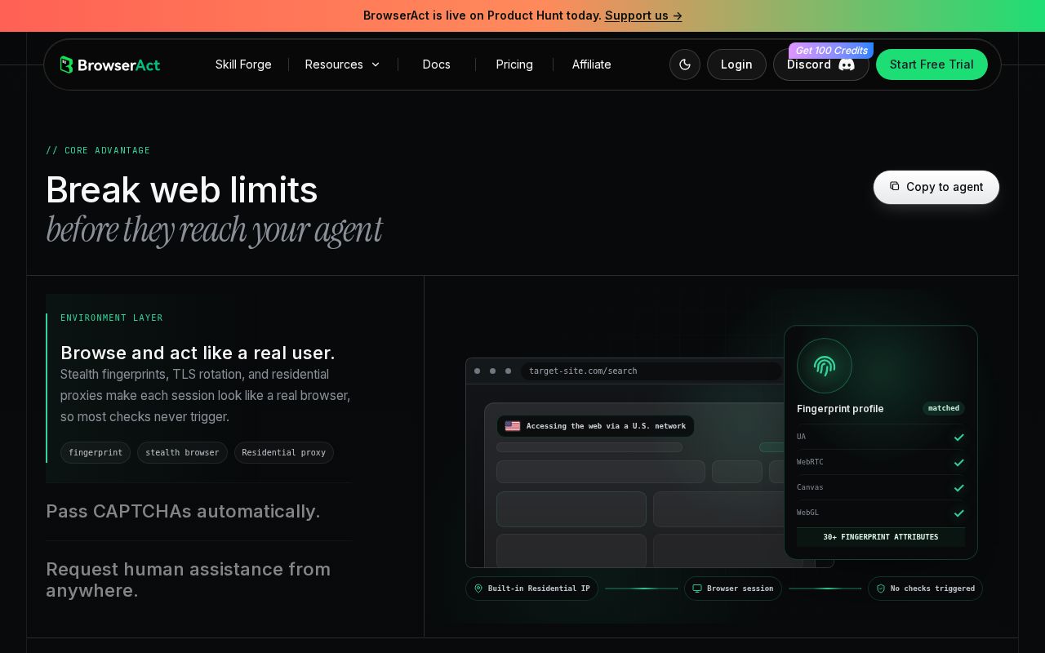
Task: Click the Fingerprint profile heading
Action: (840, 409)
